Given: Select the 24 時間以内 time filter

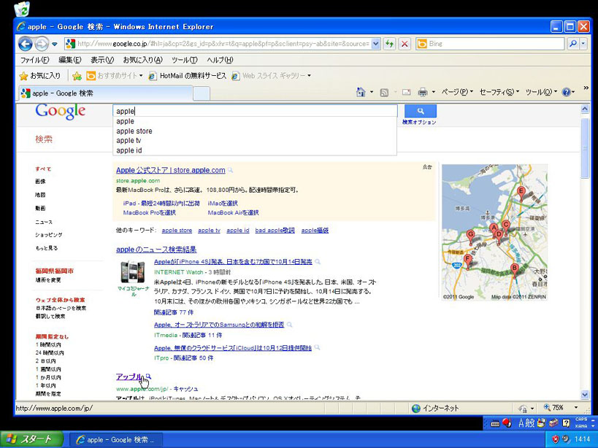Looking at the screenshot, I should tap(50, 352).
